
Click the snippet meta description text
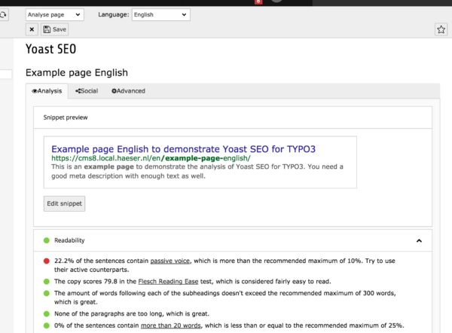pyautogui.click(x=197, y=171)
